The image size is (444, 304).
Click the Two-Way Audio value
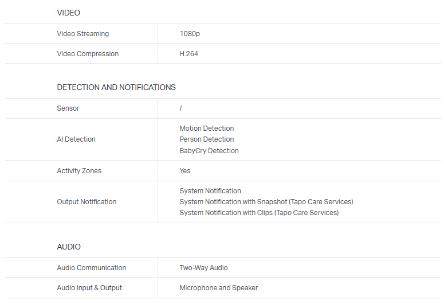pyautogui.click(x=204, y=268)
